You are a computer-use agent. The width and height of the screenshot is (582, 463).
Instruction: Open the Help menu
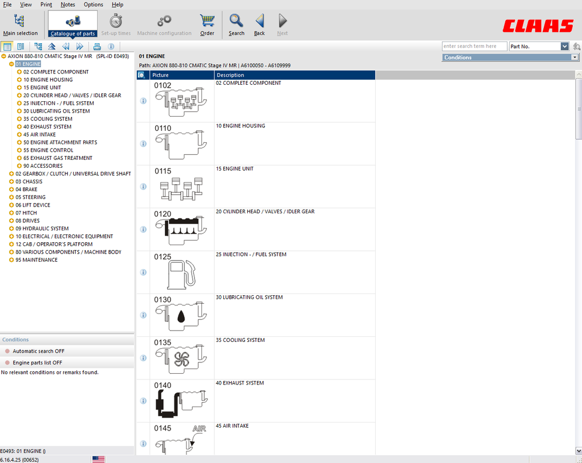(117, 5)
